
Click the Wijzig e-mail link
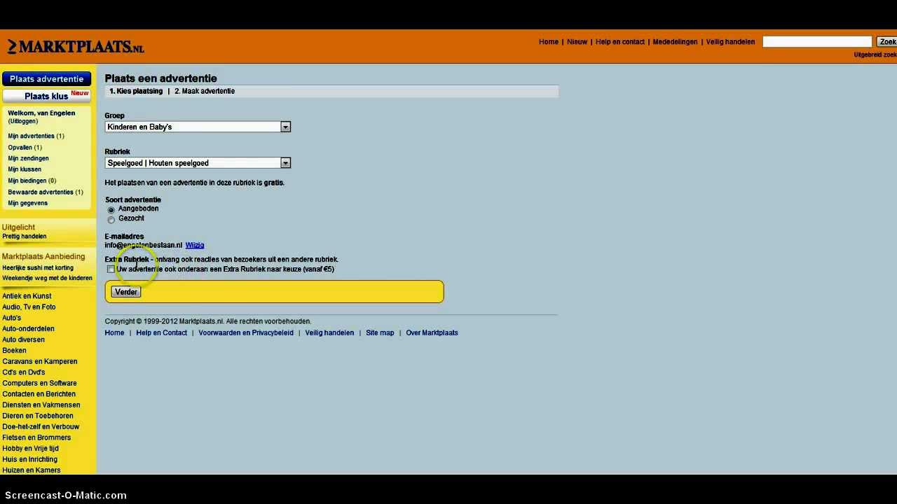pos(195,245)
